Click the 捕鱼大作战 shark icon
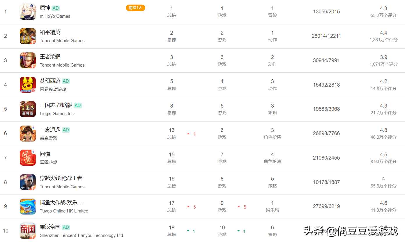The height and width of the screenshot is (243, 405). [28, 206]
